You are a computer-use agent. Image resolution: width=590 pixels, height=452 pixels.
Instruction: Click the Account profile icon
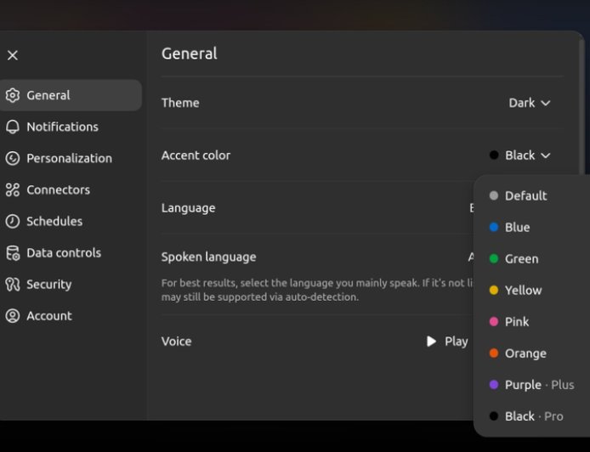(x=13, y=316)
